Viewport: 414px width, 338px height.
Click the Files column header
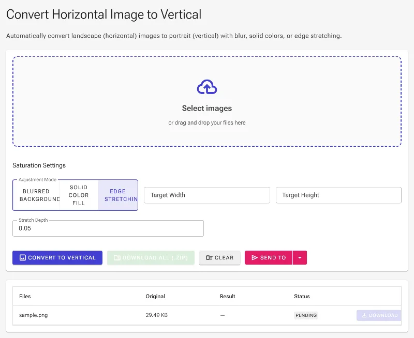[25, 296]
